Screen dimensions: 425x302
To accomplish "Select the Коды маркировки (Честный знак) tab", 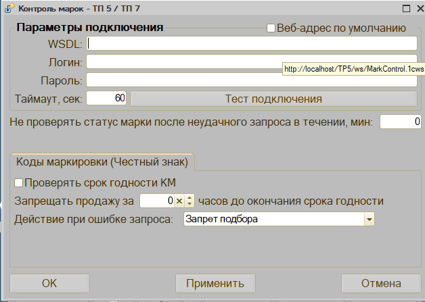I will click(102, 162).
